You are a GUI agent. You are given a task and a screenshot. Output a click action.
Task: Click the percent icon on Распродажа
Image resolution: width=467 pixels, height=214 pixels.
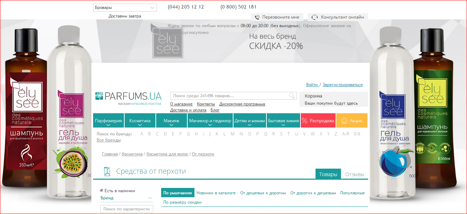click(305, 121)
